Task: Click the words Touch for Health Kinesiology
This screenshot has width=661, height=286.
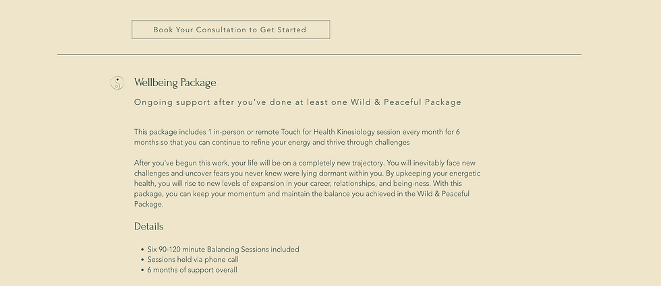Action: [328, 132]
